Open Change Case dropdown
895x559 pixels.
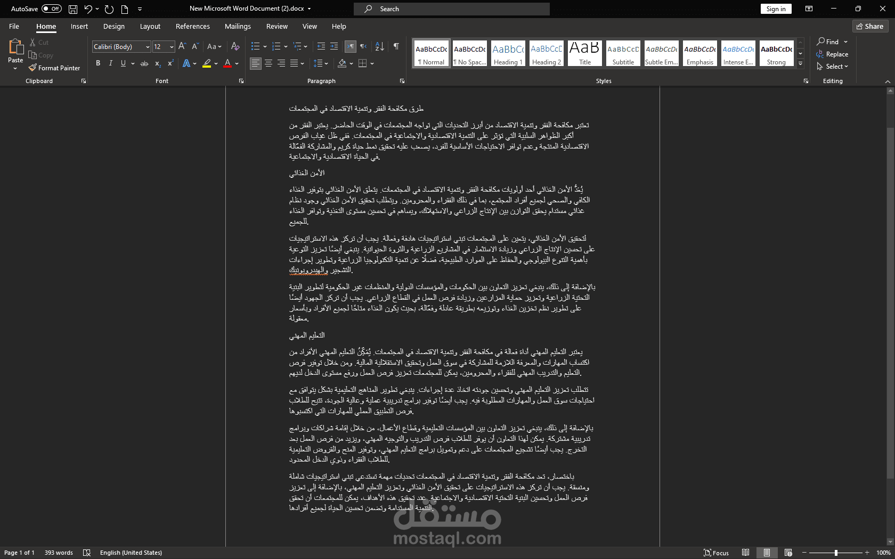(x=214, y=46)
